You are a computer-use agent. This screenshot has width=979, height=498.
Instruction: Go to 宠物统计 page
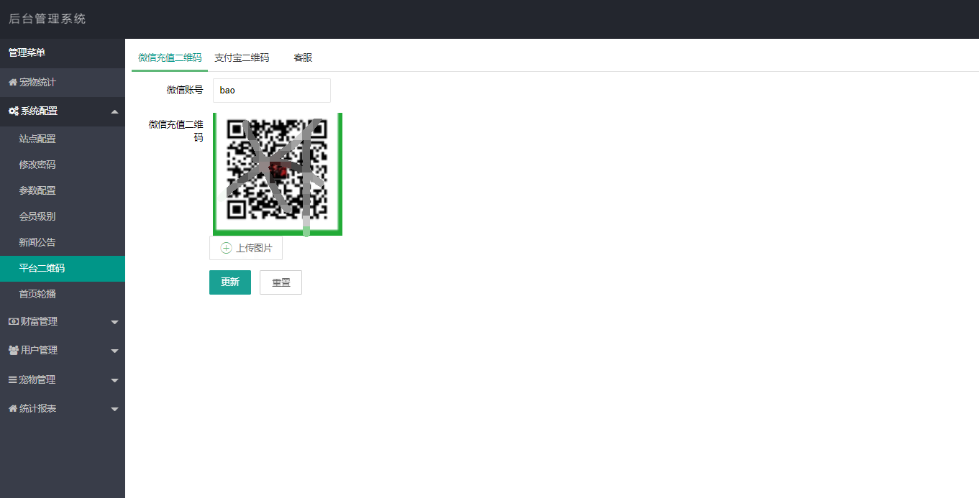click(x=63, y=83)
